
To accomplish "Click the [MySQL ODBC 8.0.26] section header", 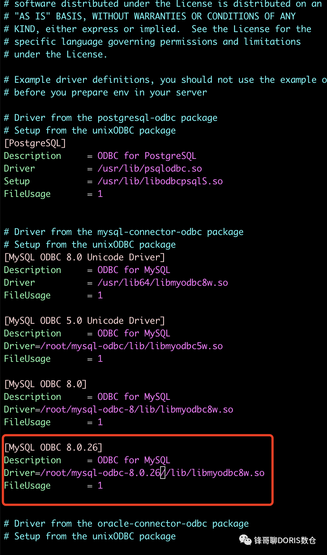I will (53, 448).
